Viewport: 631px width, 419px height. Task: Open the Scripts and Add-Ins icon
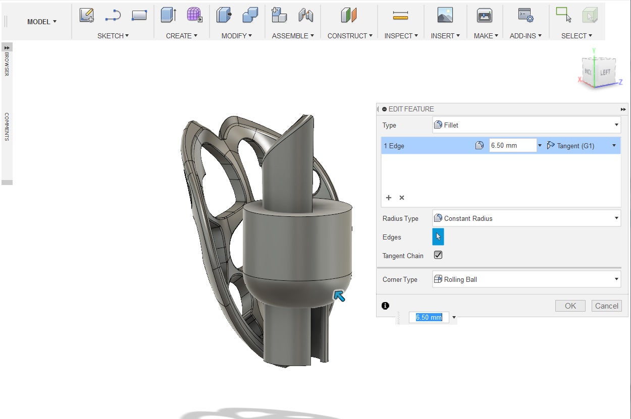click(x=525, y=16)
